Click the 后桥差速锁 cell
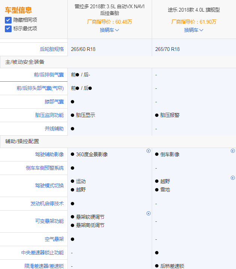Viewport: 236px width, 269px height. (172, 266)
